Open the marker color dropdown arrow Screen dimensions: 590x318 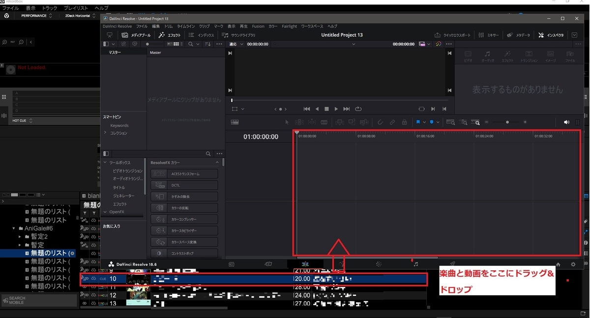[438, 122]
